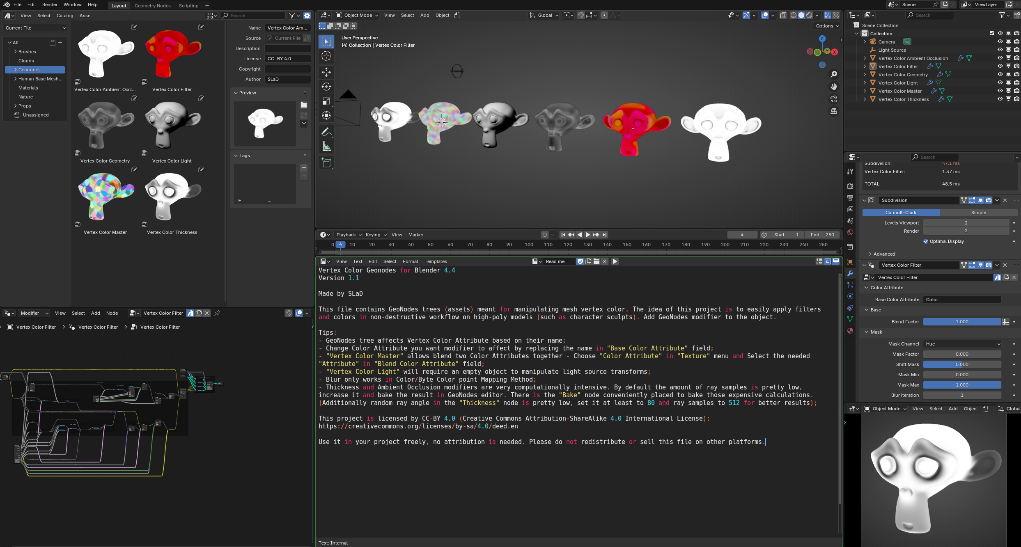Open the Object Data properties tab icon
The width and height of the screenshot is (1021, 547).
coord(850,319)
